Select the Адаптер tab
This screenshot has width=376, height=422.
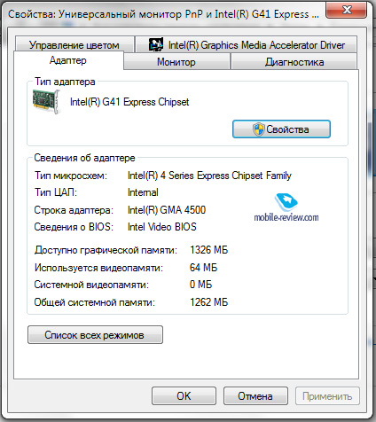[68, 60]
